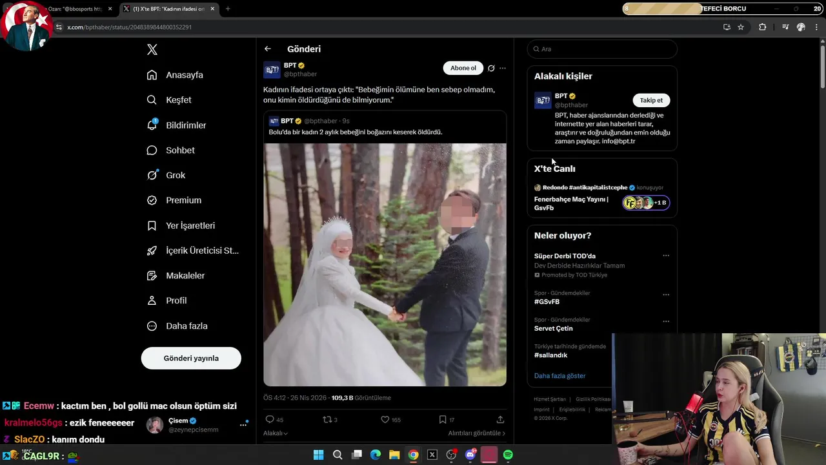Open Keşfet search page
The width and height of the screenshot is (826, 465).
point(169,100)
